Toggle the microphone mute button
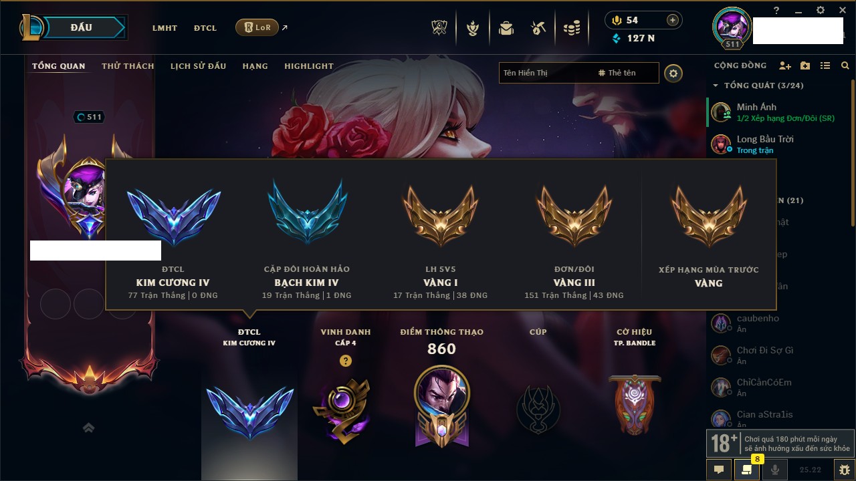 click(775, 470)
